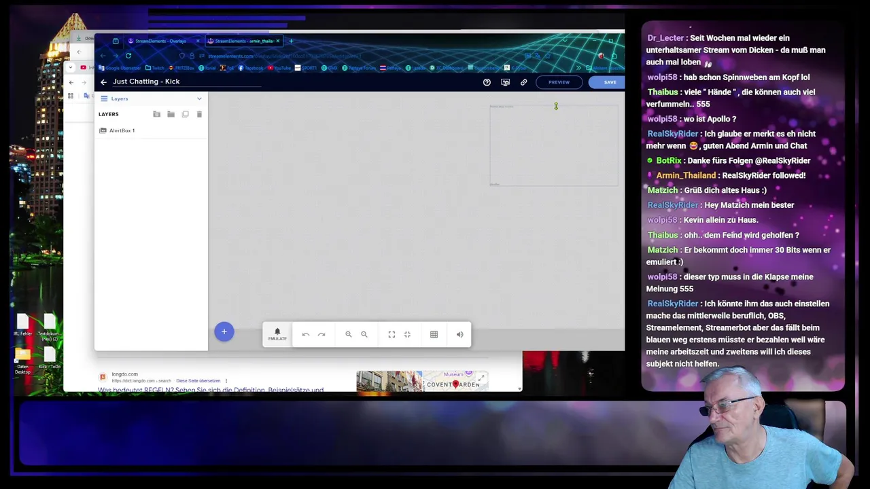Redo the last editor action
870x489 pixels.
tap(321, 334)
